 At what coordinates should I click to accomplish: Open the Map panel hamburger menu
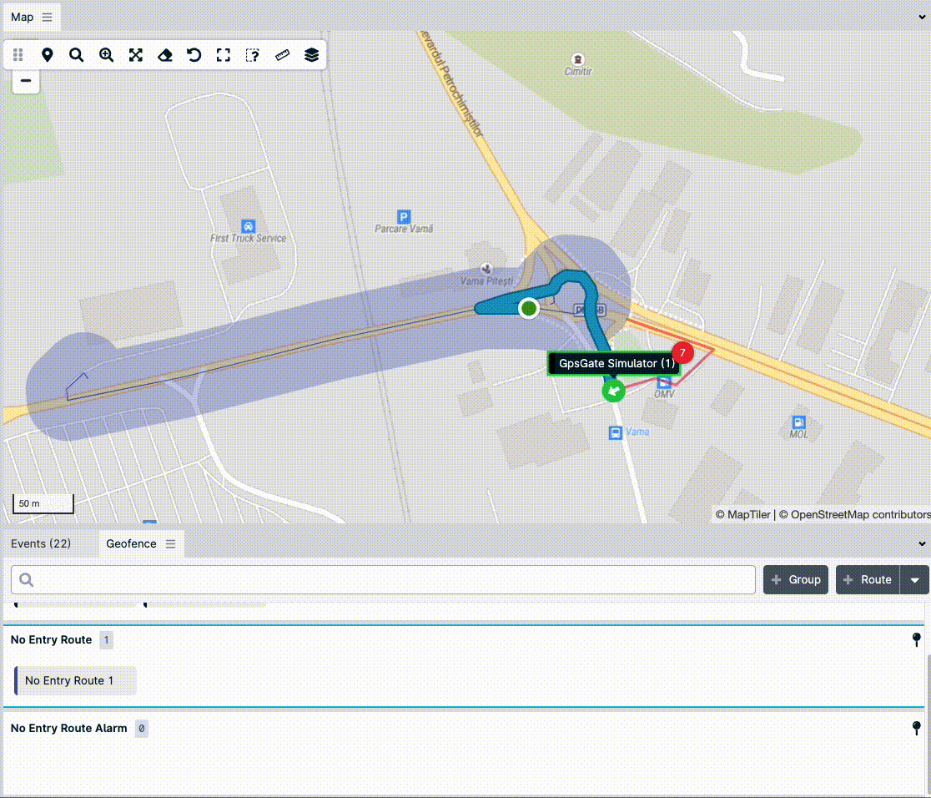(47, 17)
